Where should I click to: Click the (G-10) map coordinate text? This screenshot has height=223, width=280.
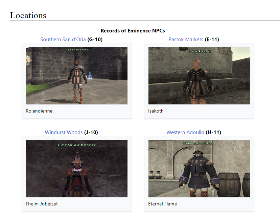tap(95, 40)
